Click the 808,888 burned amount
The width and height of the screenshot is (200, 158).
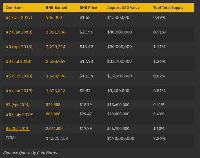pyautogui.click(x=53, y=114)
